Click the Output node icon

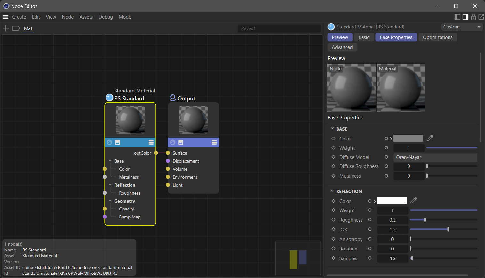(172, 98)
